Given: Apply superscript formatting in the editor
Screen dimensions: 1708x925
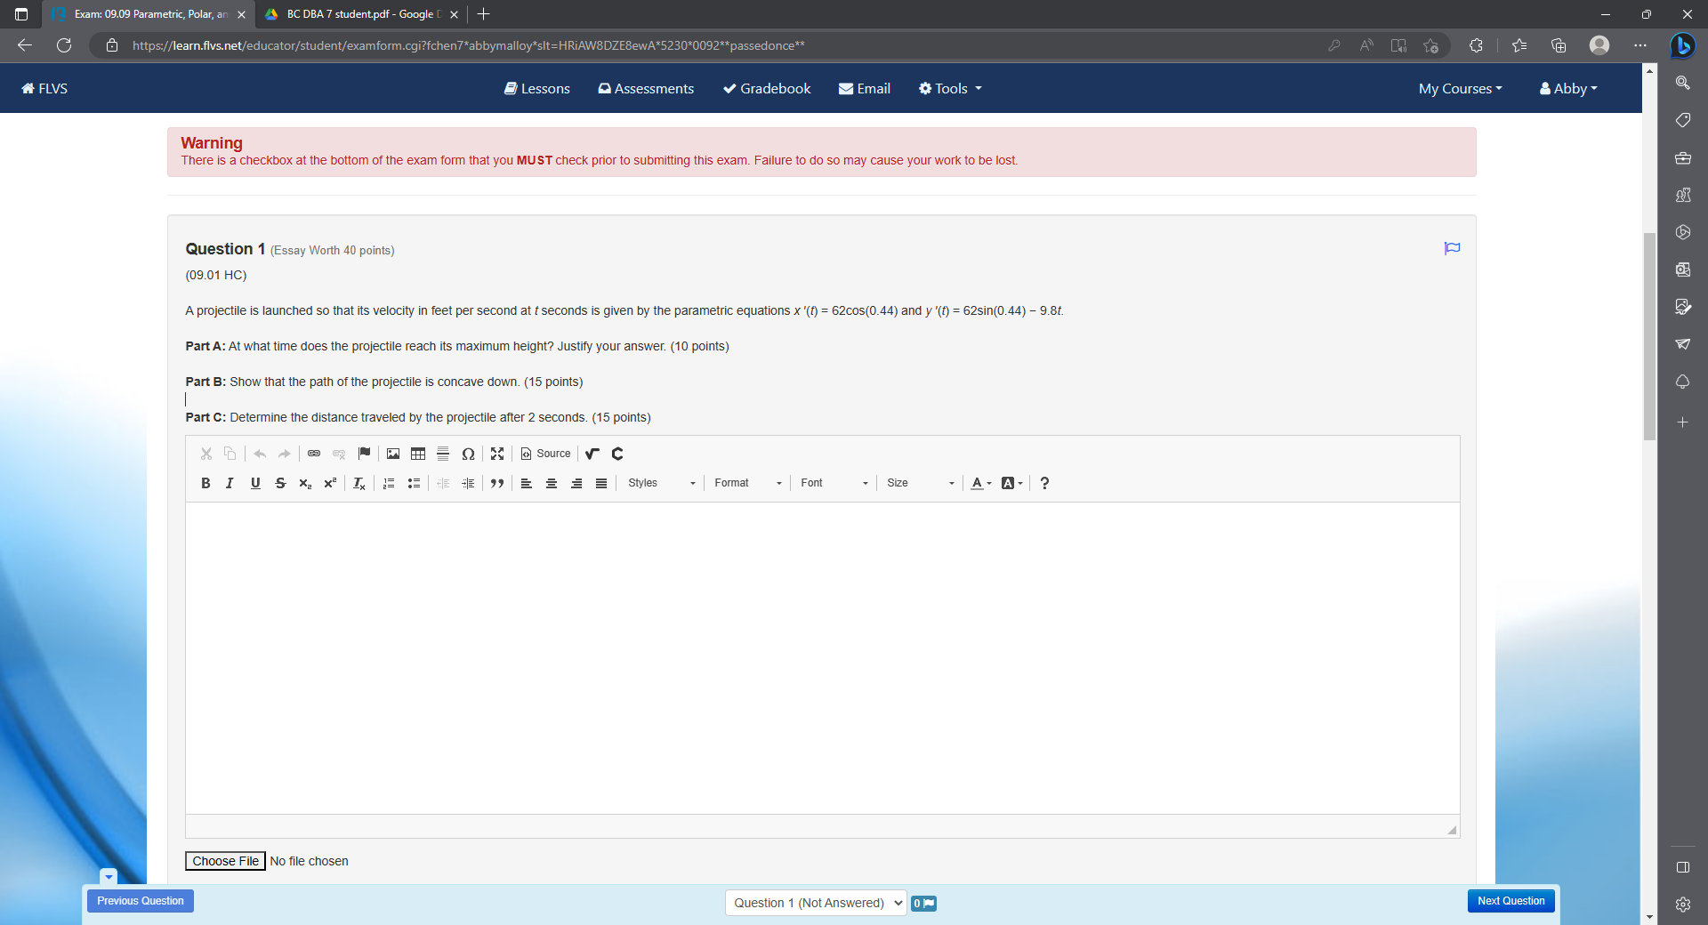Looking at the screenshot, I should [x=330, y=483].
